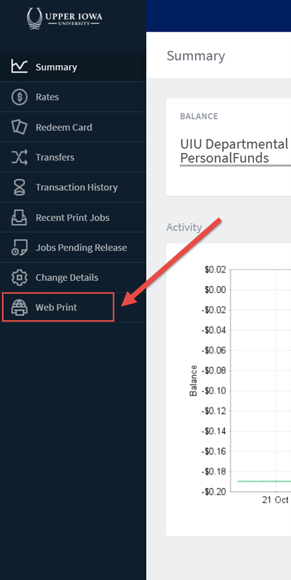Viewport: 291px width, 580px height.
Task: Go to the Rates page
Action: click(x=73, y=97)
